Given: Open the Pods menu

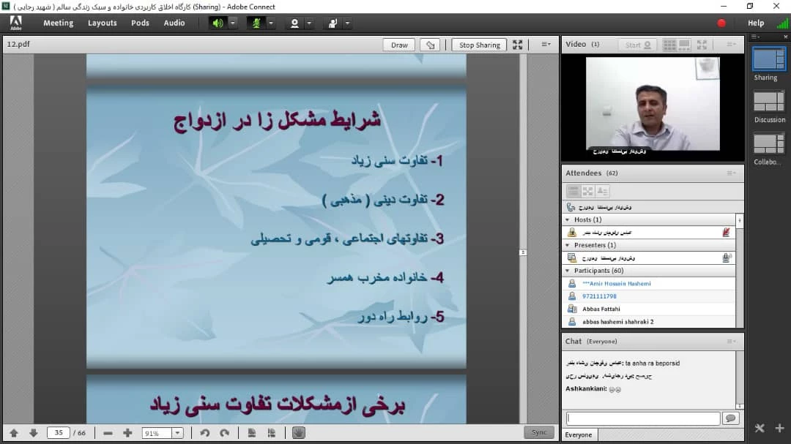Looking at the screenshot, I should tap(140, 23).
